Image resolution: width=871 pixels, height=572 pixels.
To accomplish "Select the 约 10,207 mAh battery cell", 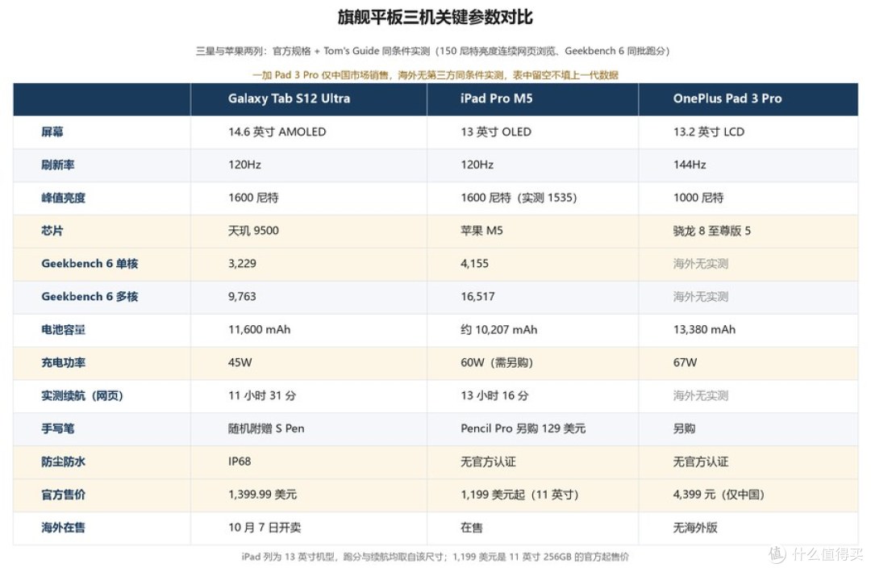I will (499, 330).
